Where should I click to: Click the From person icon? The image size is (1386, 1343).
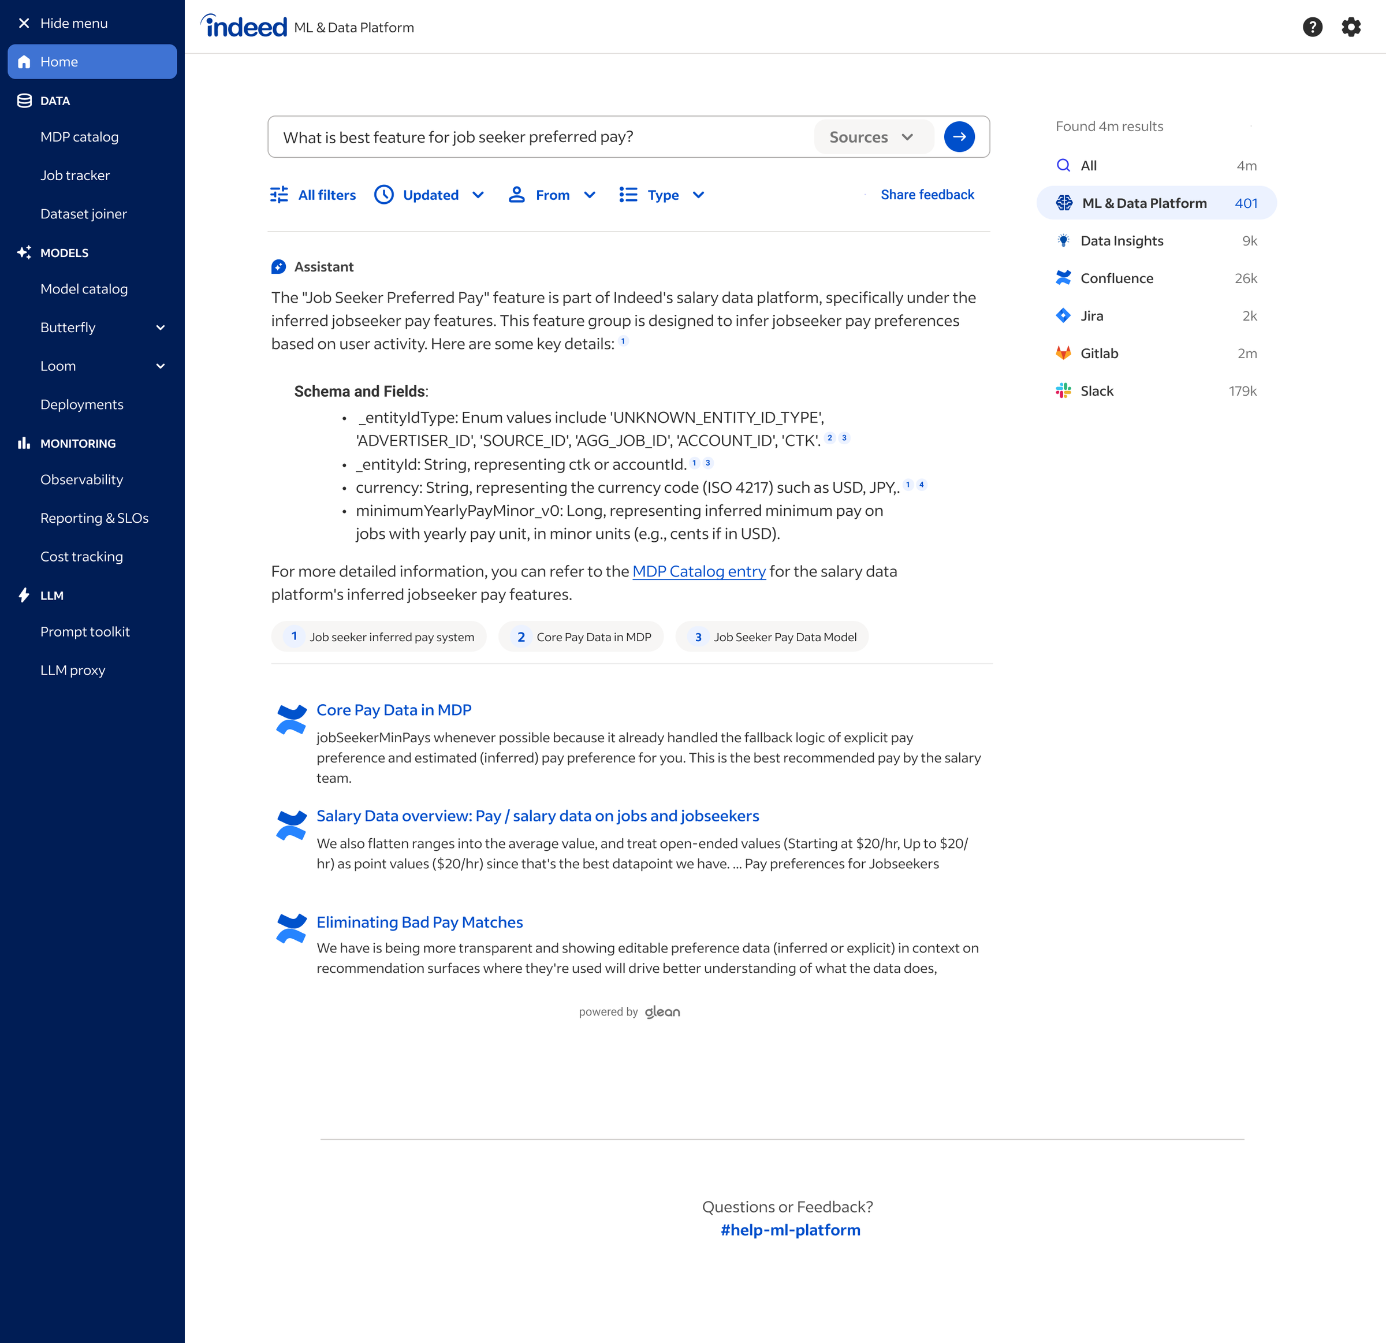click(517, 195)
